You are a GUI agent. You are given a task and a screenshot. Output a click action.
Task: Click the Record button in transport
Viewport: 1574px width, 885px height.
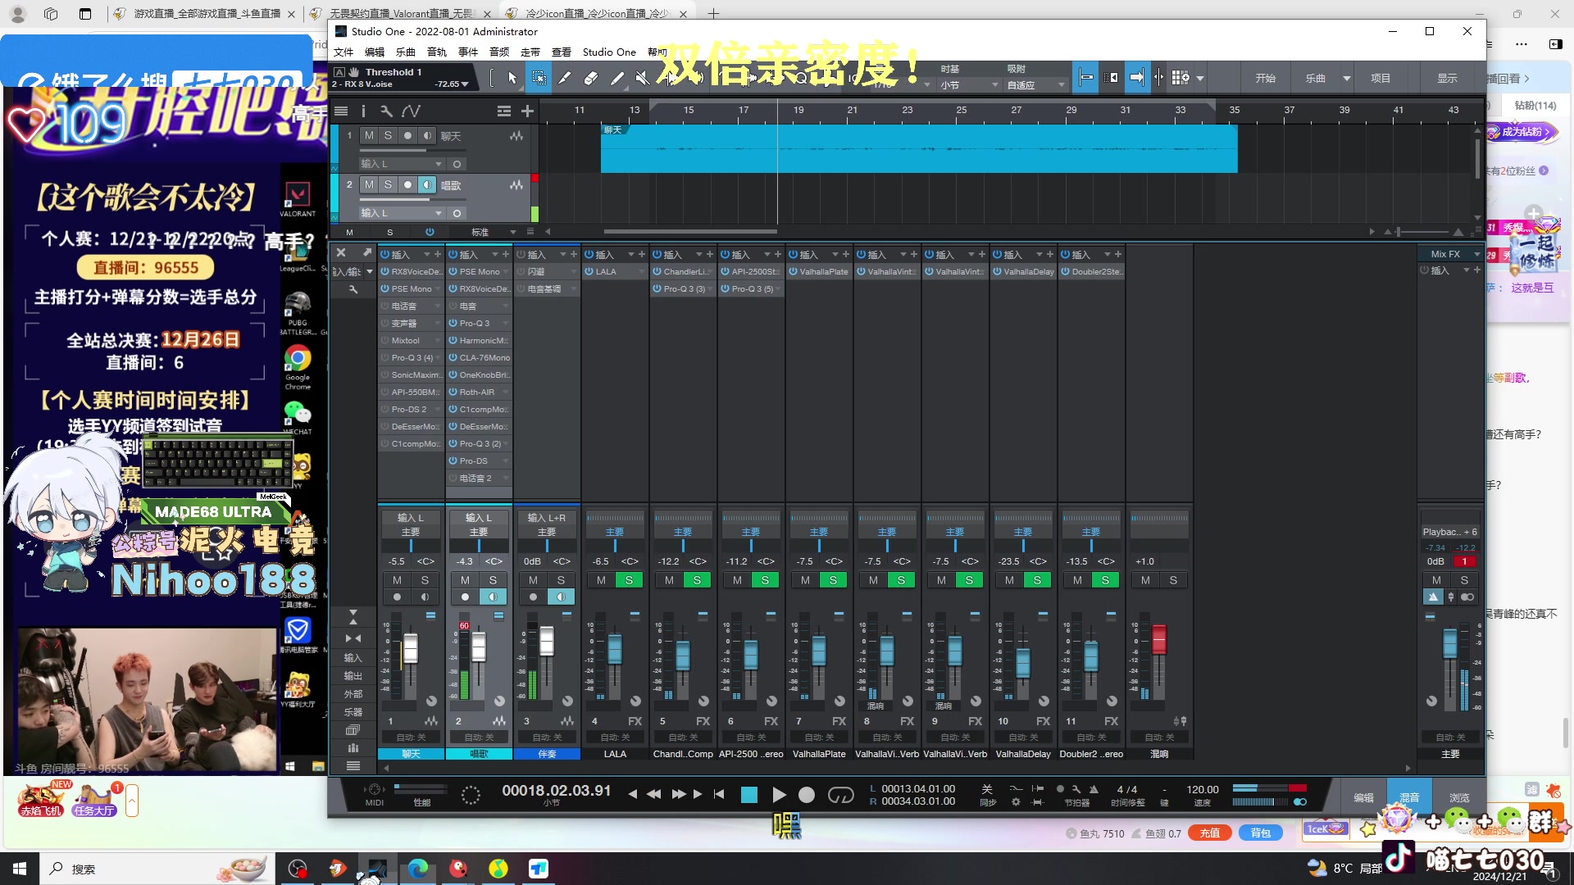807,794
